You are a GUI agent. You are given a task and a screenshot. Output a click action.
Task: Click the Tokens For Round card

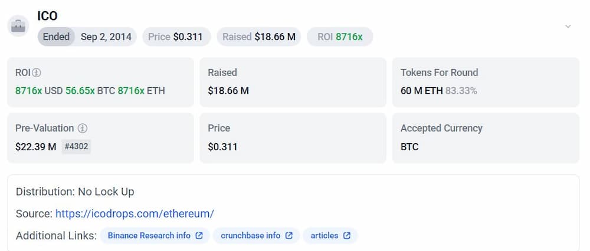486,82
